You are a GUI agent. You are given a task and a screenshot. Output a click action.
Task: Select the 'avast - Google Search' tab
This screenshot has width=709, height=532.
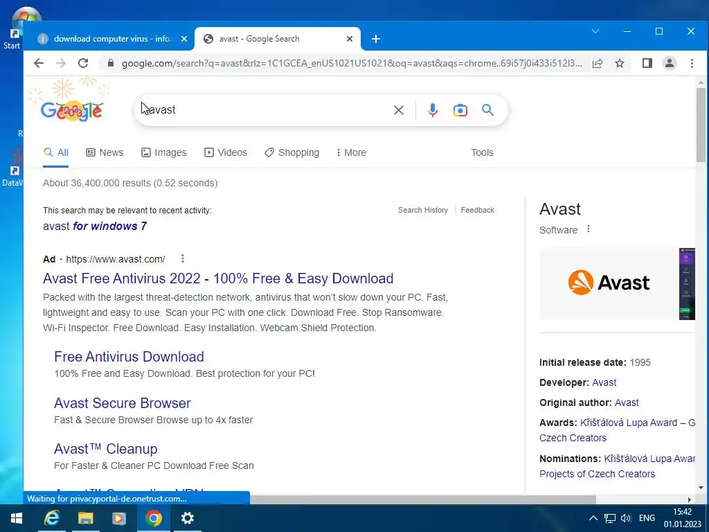[278, 39]
